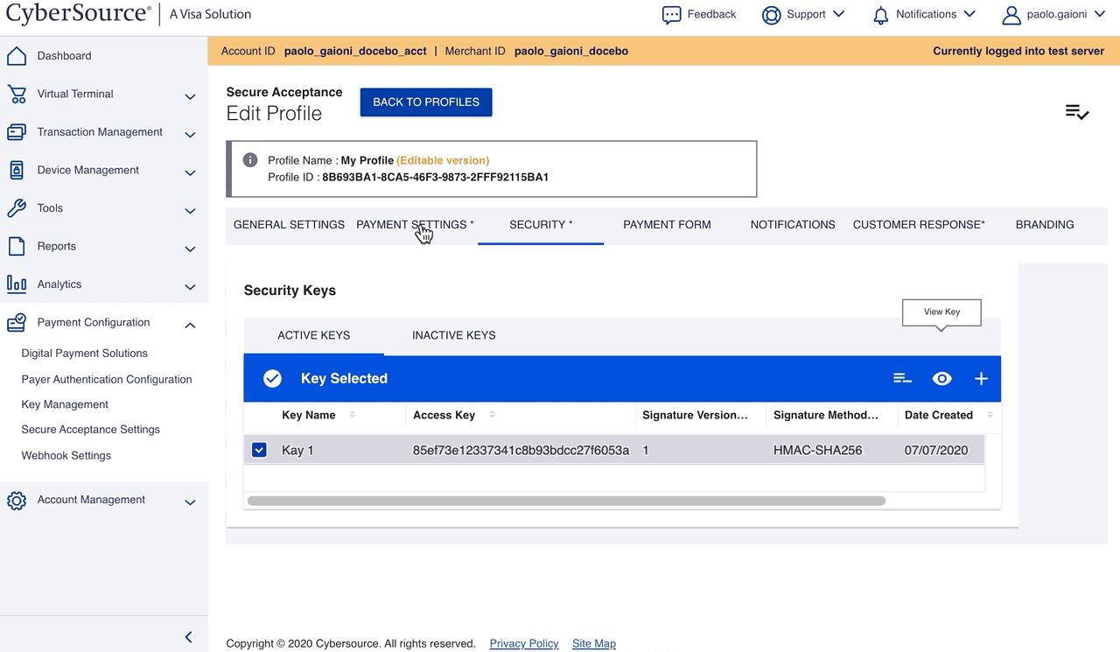Click the Notifications bell icon
1120x652 pixels.
[x=881, y=15]
